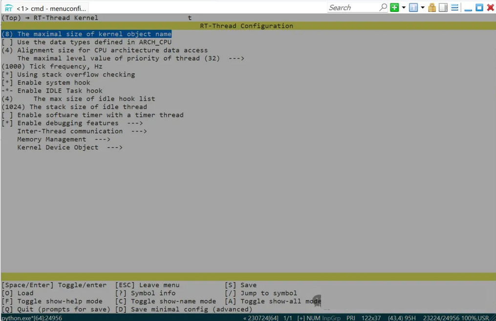This screenshot has height=321, width=496.
Task: Click [D] Save minimal config (advanced) hint
Action: pyautogui.click(x=184, y=309)
